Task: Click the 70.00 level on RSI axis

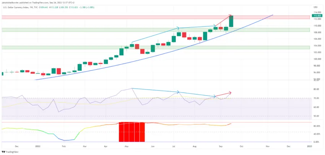Action: pyautogui.click(x=316, y=98)
